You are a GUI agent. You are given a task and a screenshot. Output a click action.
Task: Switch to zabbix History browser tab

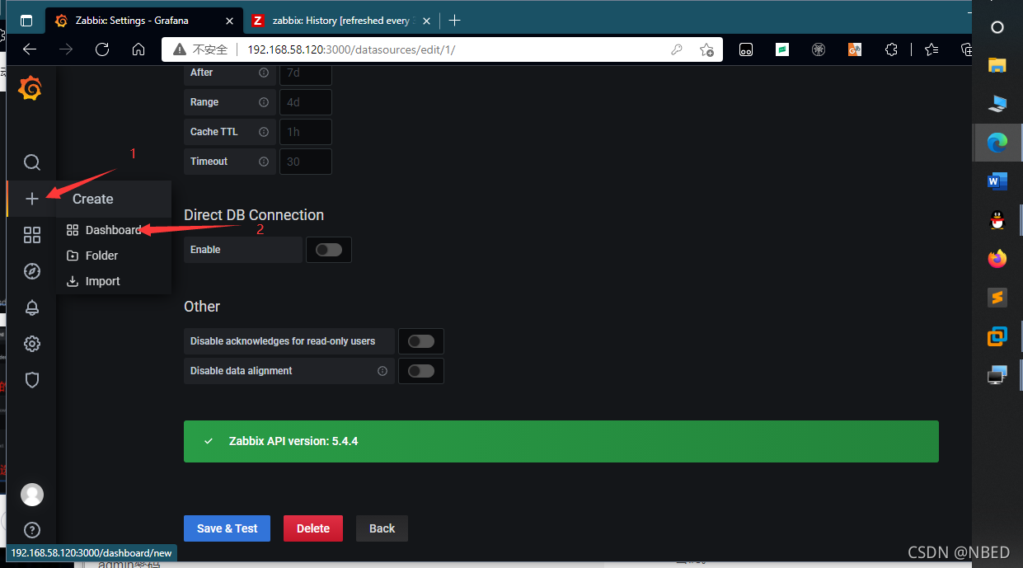coord(340,21)
